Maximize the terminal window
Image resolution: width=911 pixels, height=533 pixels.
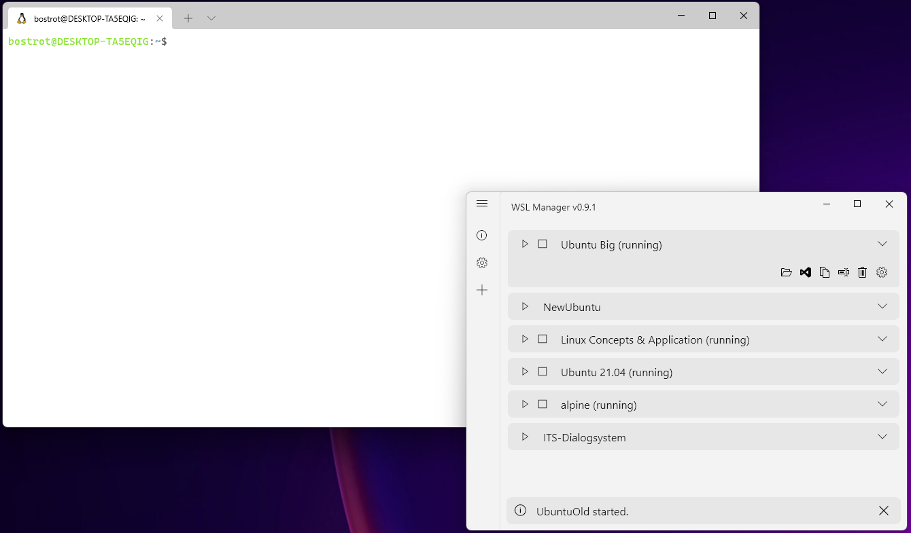pos(712,16)
